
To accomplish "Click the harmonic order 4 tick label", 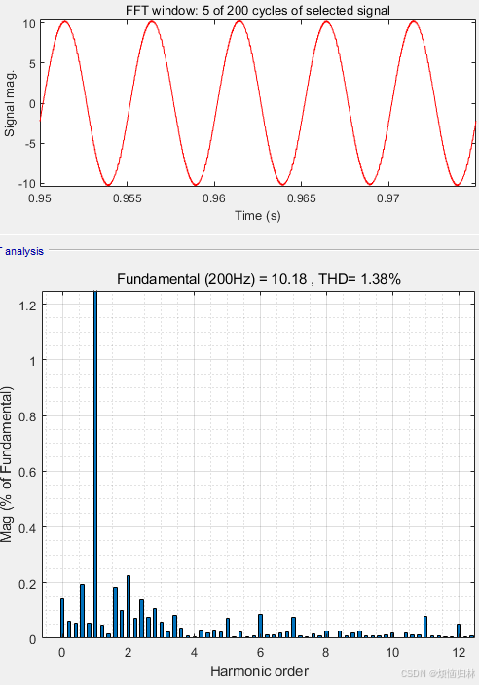I will (x=194, y=652).
